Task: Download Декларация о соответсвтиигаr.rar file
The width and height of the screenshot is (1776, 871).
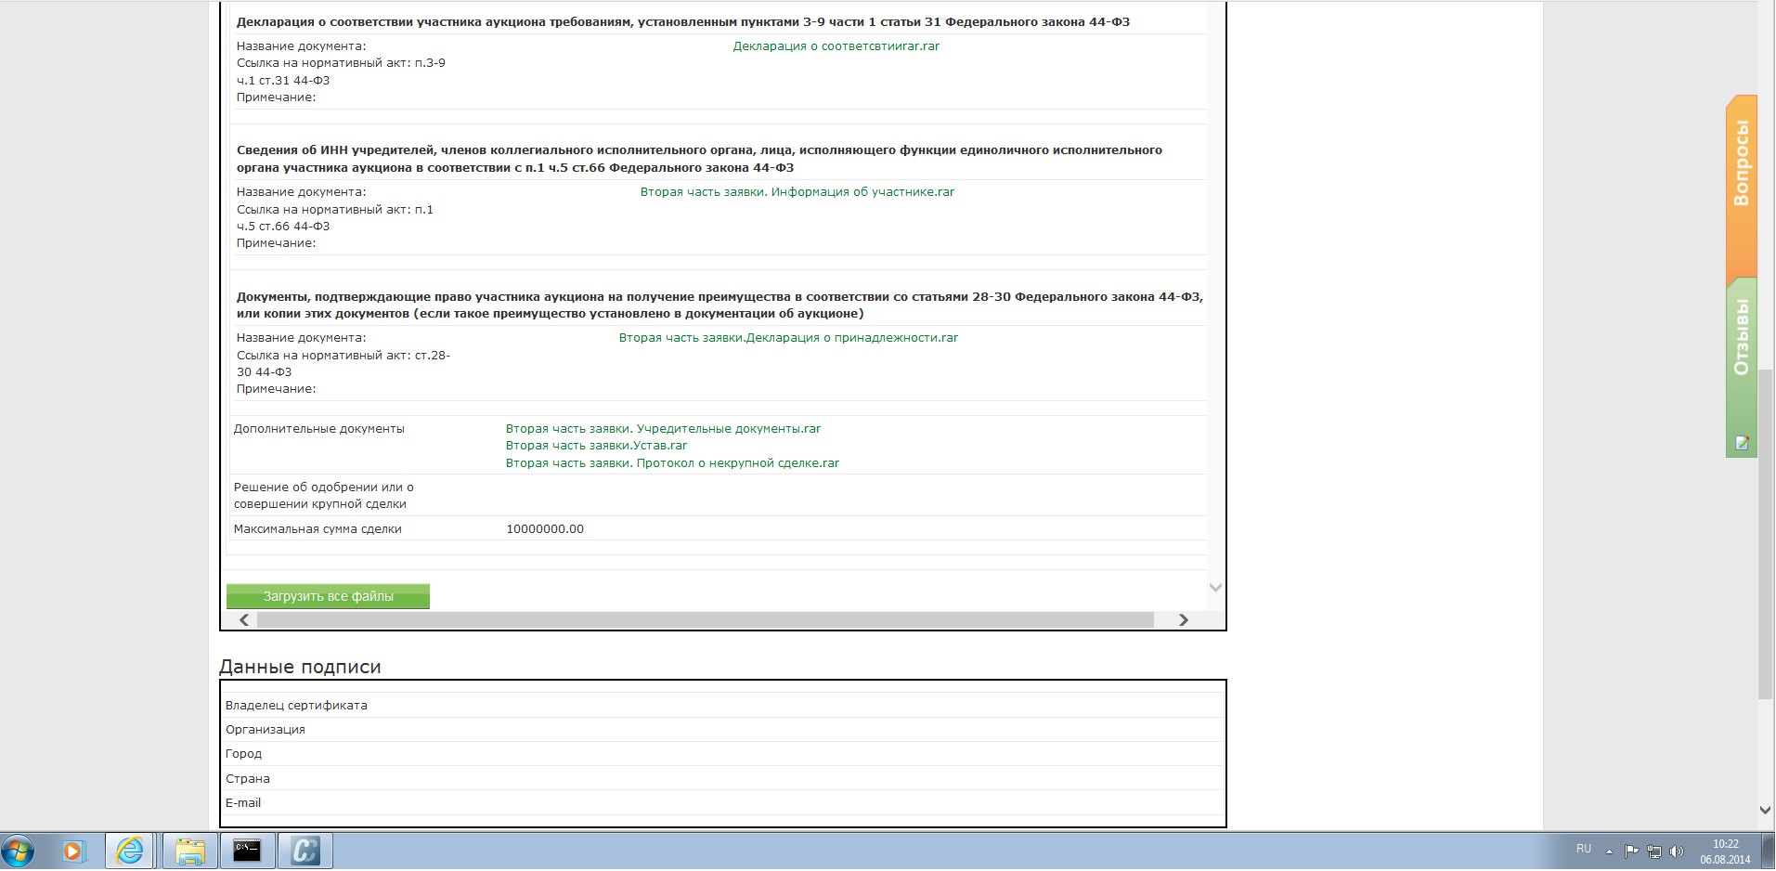Action: pos(836,46)
